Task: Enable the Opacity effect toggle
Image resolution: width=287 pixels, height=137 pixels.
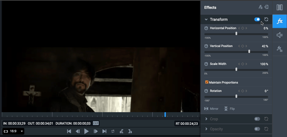Action: tap(257, 129)
